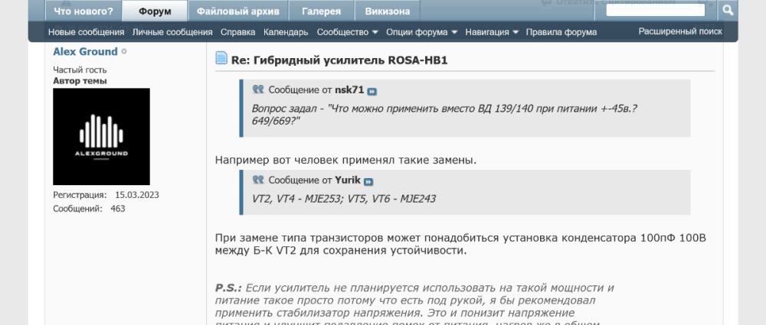Open the Файловый архив tab
The height and width of the screenshot is (325, 766).
(238, 11)
